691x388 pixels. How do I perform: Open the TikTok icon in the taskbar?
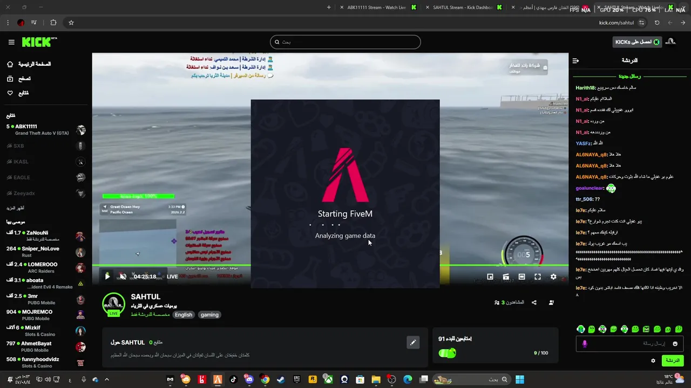(x=233, y=379)
